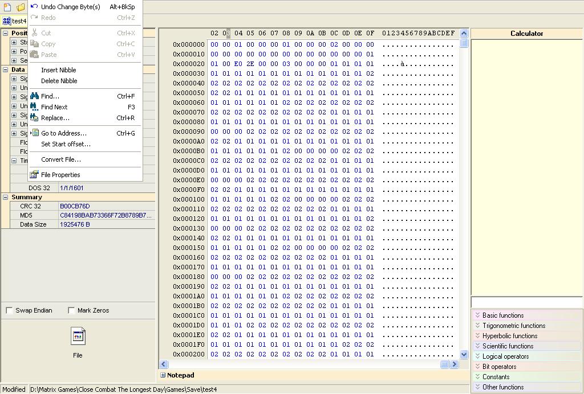The height and width of the screenshot is (394, 584).
Task: Click the offset label 0x000100
Action: point(189,199)
